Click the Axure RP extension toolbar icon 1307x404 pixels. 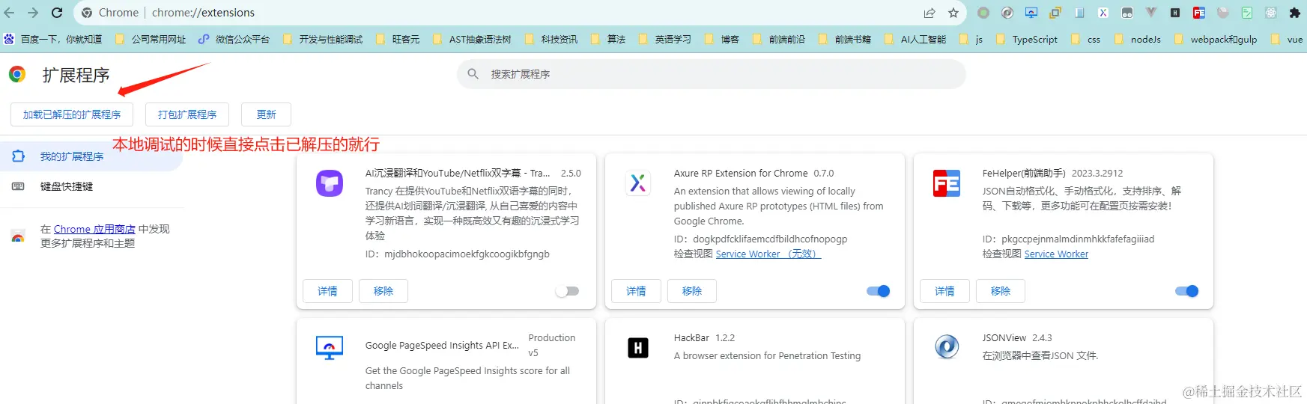coord(1103,13)
